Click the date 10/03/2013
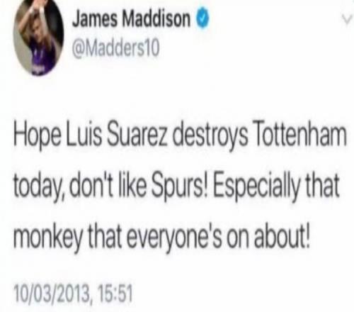This screenshot has width=354, height=312. point(52,293)
